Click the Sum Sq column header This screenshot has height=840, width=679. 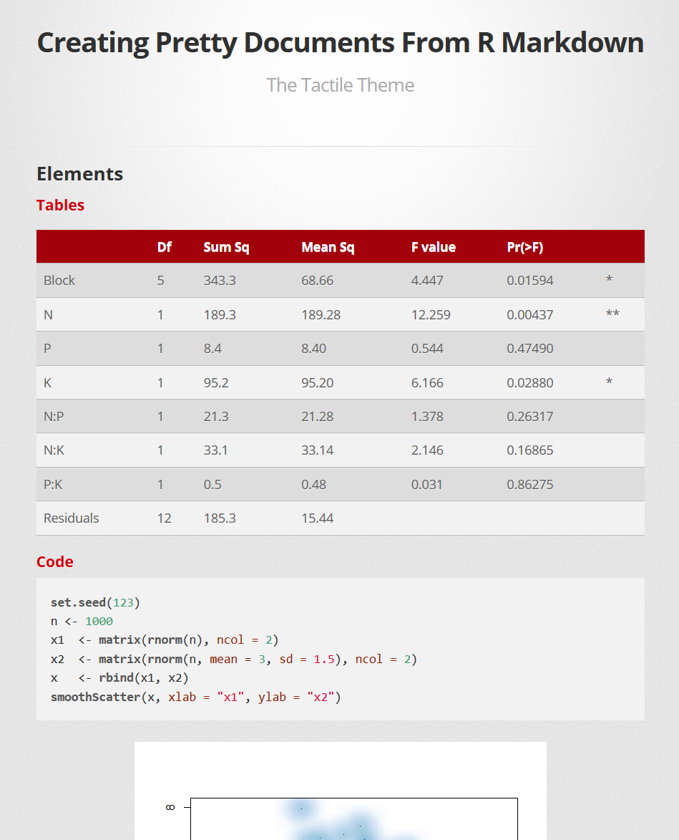coord(226,247)
